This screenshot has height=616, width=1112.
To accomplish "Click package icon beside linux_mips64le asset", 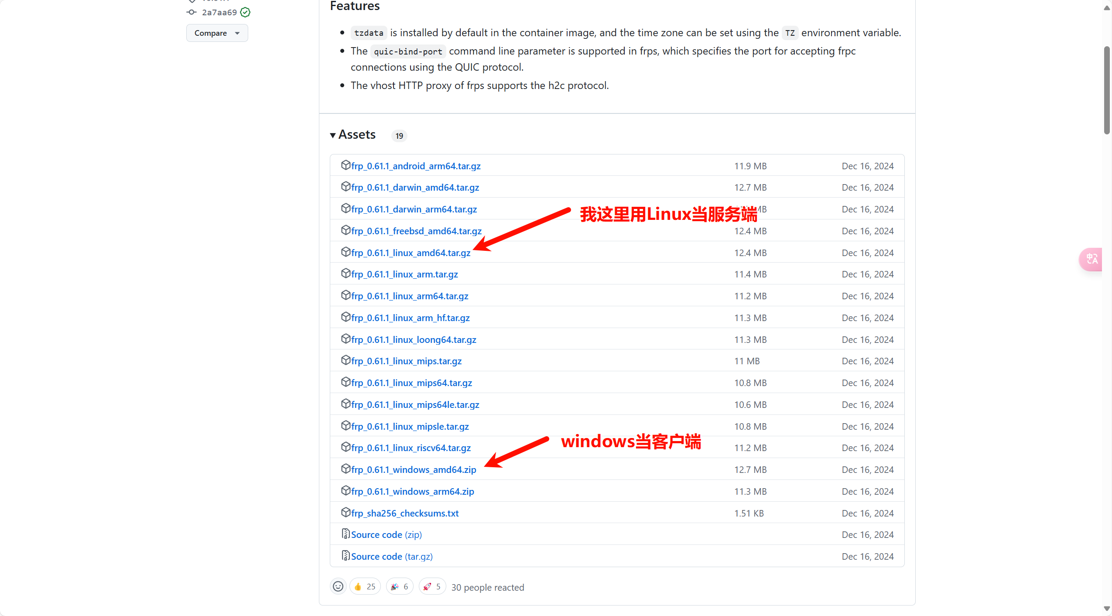I will click(x=346, y=404).
